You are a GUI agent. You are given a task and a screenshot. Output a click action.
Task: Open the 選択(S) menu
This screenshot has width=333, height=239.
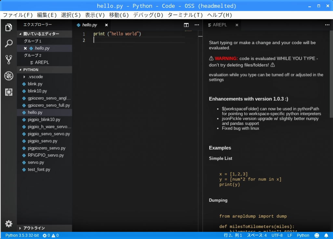point(71,15)
